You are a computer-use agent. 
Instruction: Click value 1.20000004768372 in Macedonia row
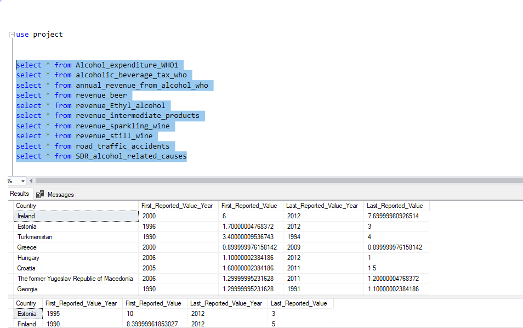coord(396,279)
